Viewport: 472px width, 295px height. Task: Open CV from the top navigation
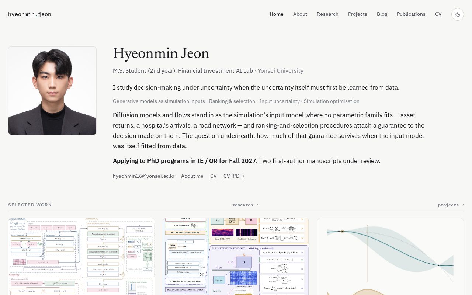(438, 14)
